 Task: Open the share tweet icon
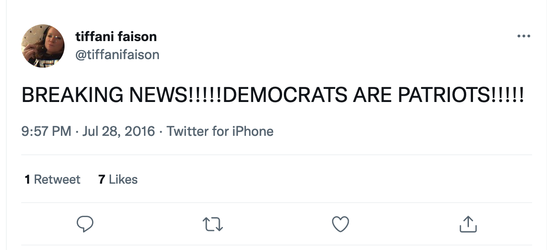468,224
